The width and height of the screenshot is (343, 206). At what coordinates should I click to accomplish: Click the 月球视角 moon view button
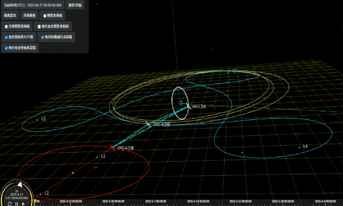click(29, 15)
